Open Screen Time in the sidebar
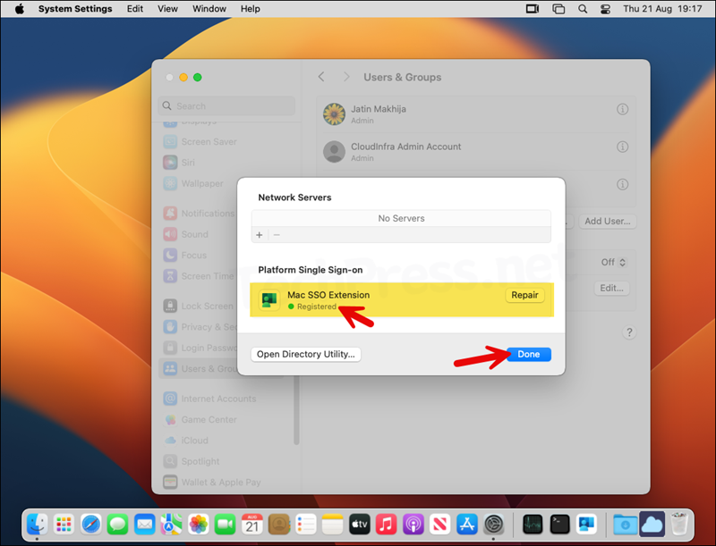The image size is (716, 546). [199, 276]
